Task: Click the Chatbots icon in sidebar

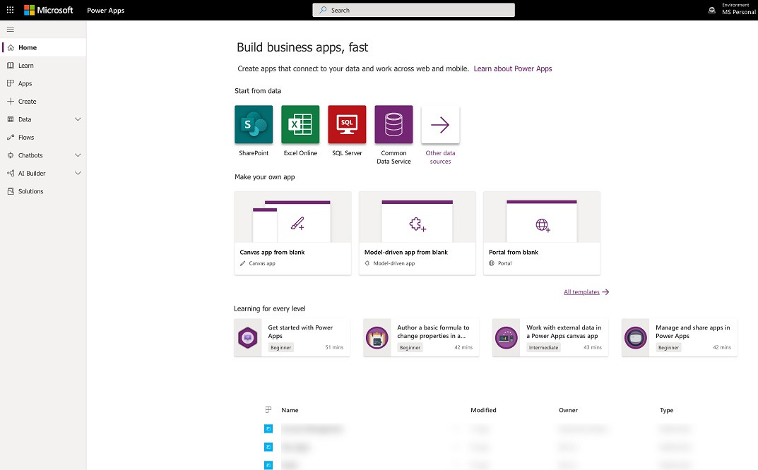Action: pyautogui.click(x=11, y=155)
